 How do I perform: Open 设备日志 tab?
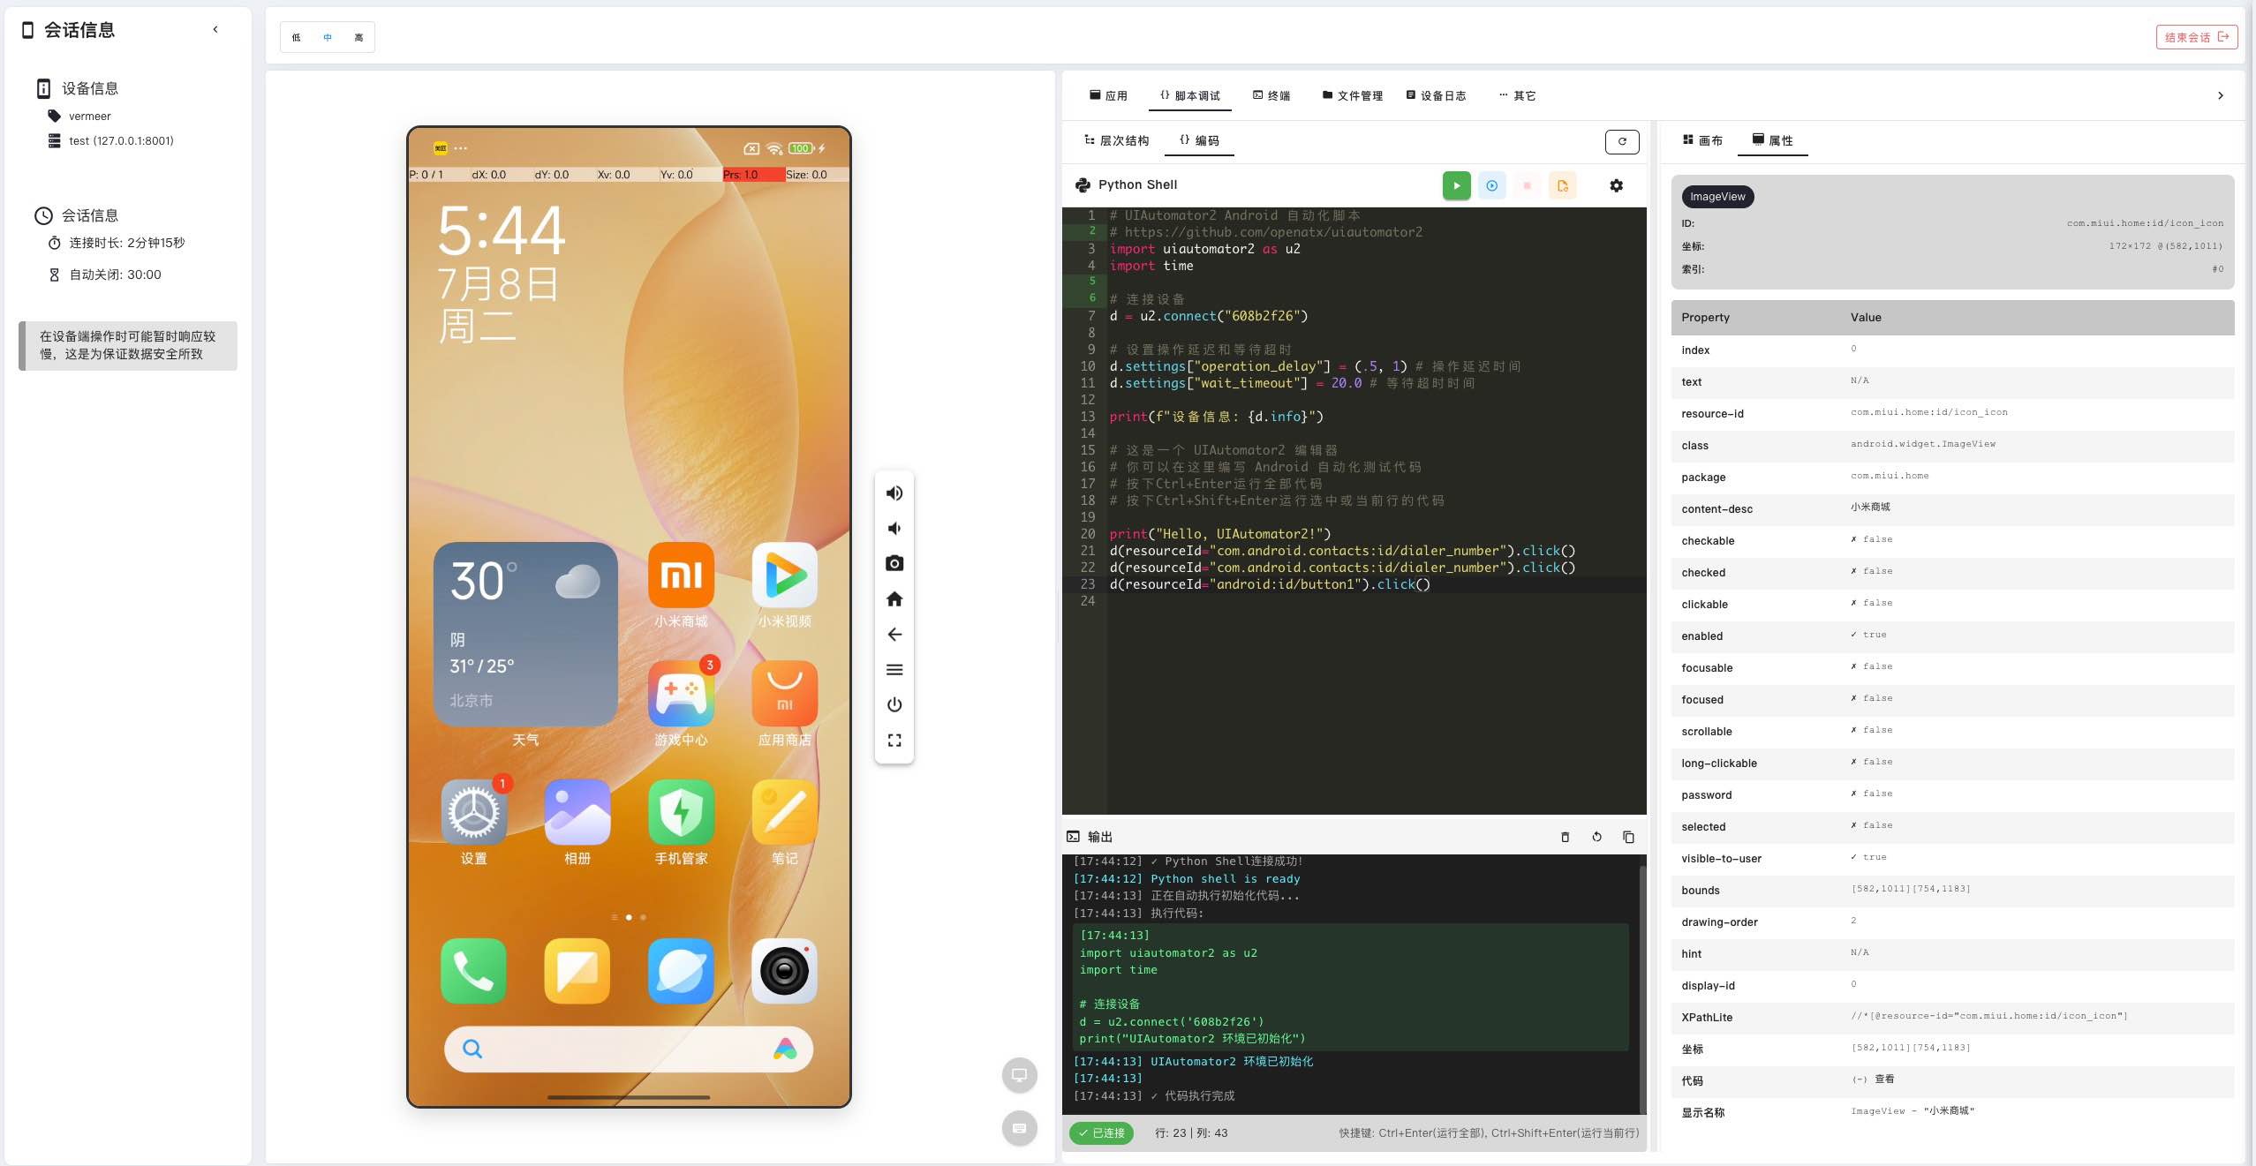[x=1437, y=95]
